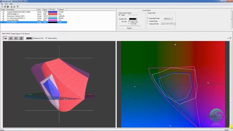Select the third gamut view mode icon
Screen dimensions: 233x131
point(16,38)
